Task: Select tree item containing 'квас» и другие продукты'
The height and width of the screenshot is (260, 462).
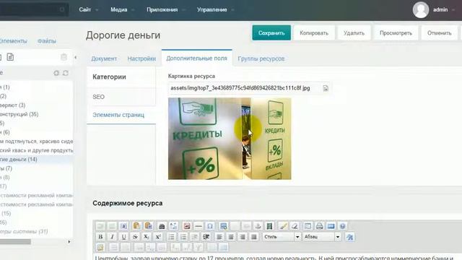Action: [x=36, y=150]
